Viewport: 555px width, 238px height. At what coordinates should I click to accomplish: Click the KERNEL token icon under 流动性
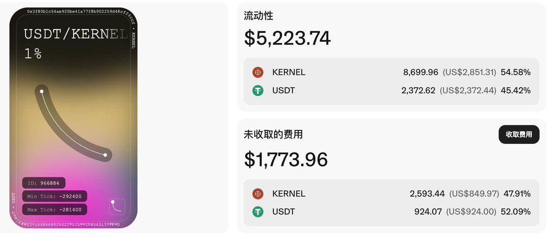258,72
